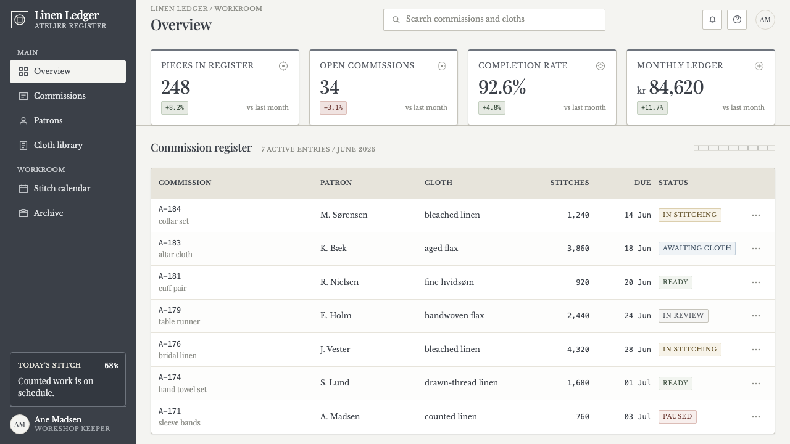Screen dimensions: 790x444
Task: Open the help question-mark icon
Action: pos(737,20)
